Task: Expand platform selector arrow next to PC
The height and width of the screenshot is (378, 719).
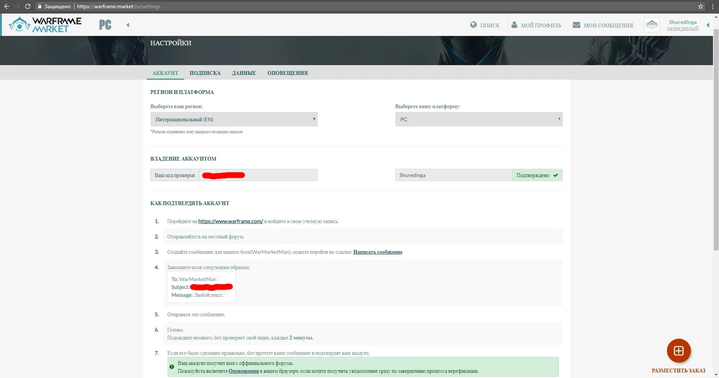Action: (x=128, y=25)
